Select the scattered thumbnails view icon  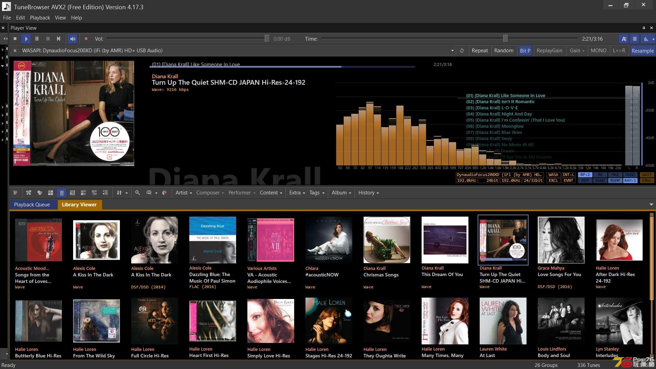point(29,193)
